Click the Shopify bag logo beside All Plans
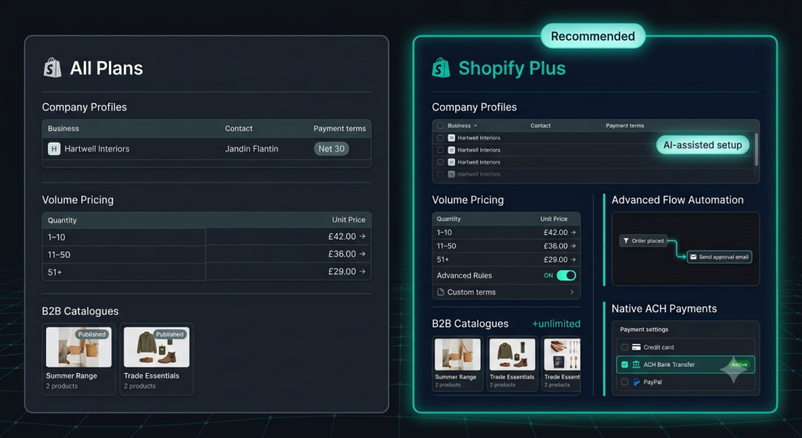Viewport: 802px width, 438px height. [52, 67]
